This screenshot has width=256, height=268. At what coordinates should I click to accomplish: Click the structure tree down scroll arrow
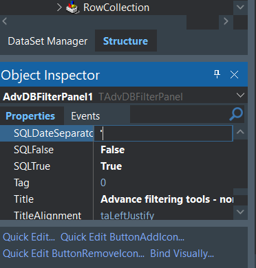[x=240, y=8]
